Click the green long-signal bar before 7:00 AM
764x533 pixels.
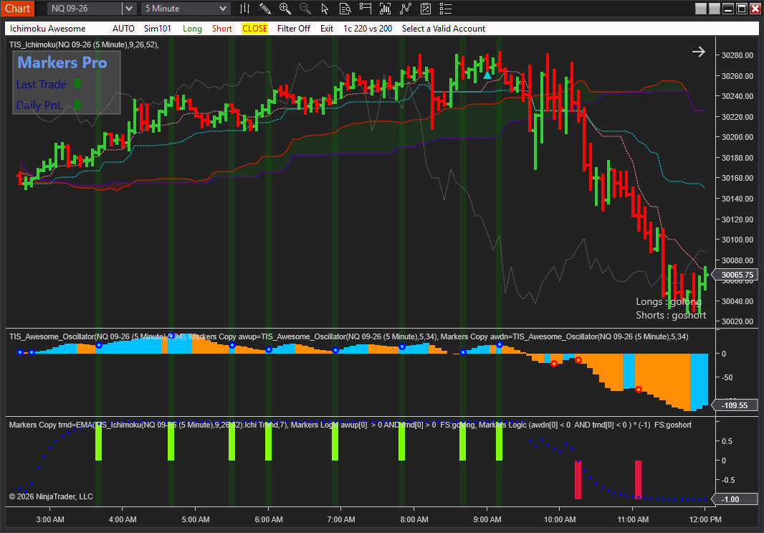335,443
